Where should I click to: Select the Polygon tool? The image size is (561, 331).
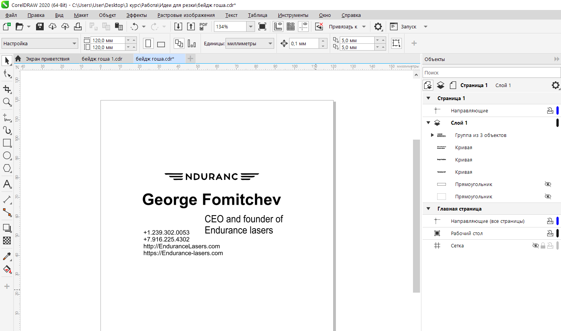pos(7,168)
